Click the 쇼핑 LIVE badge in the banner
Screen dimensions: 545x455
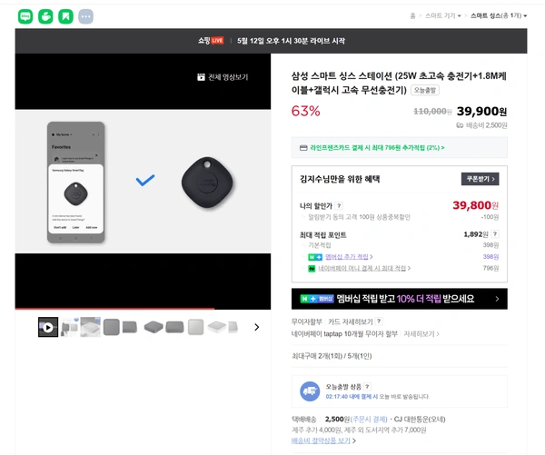click(211, 41)
